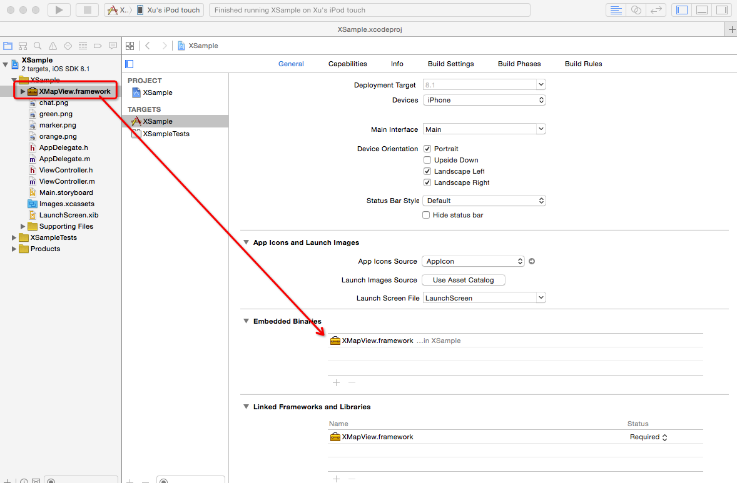
Task: Open the Devices dropdown set to iPhone
Action: [x=484, y=100]
